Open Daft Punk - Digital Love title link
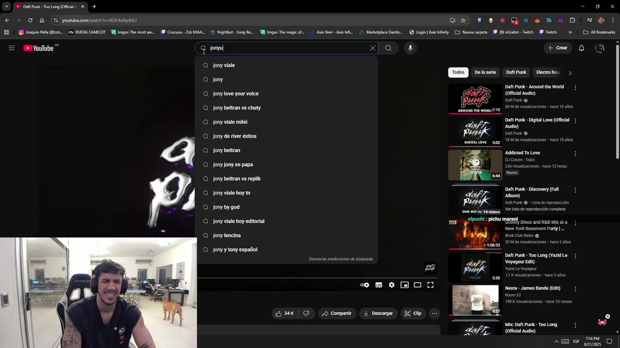 point(537,123)
